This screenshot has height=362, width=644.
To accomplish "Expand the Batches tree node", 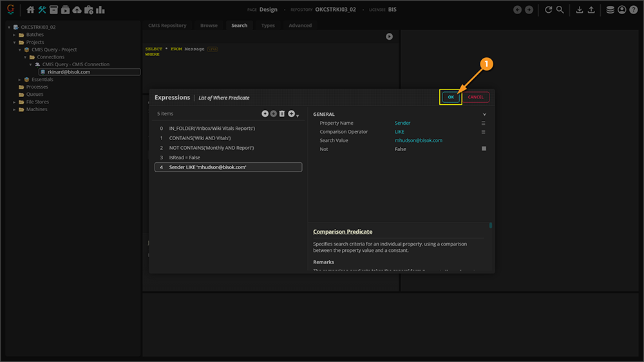I will coord(14,35).
